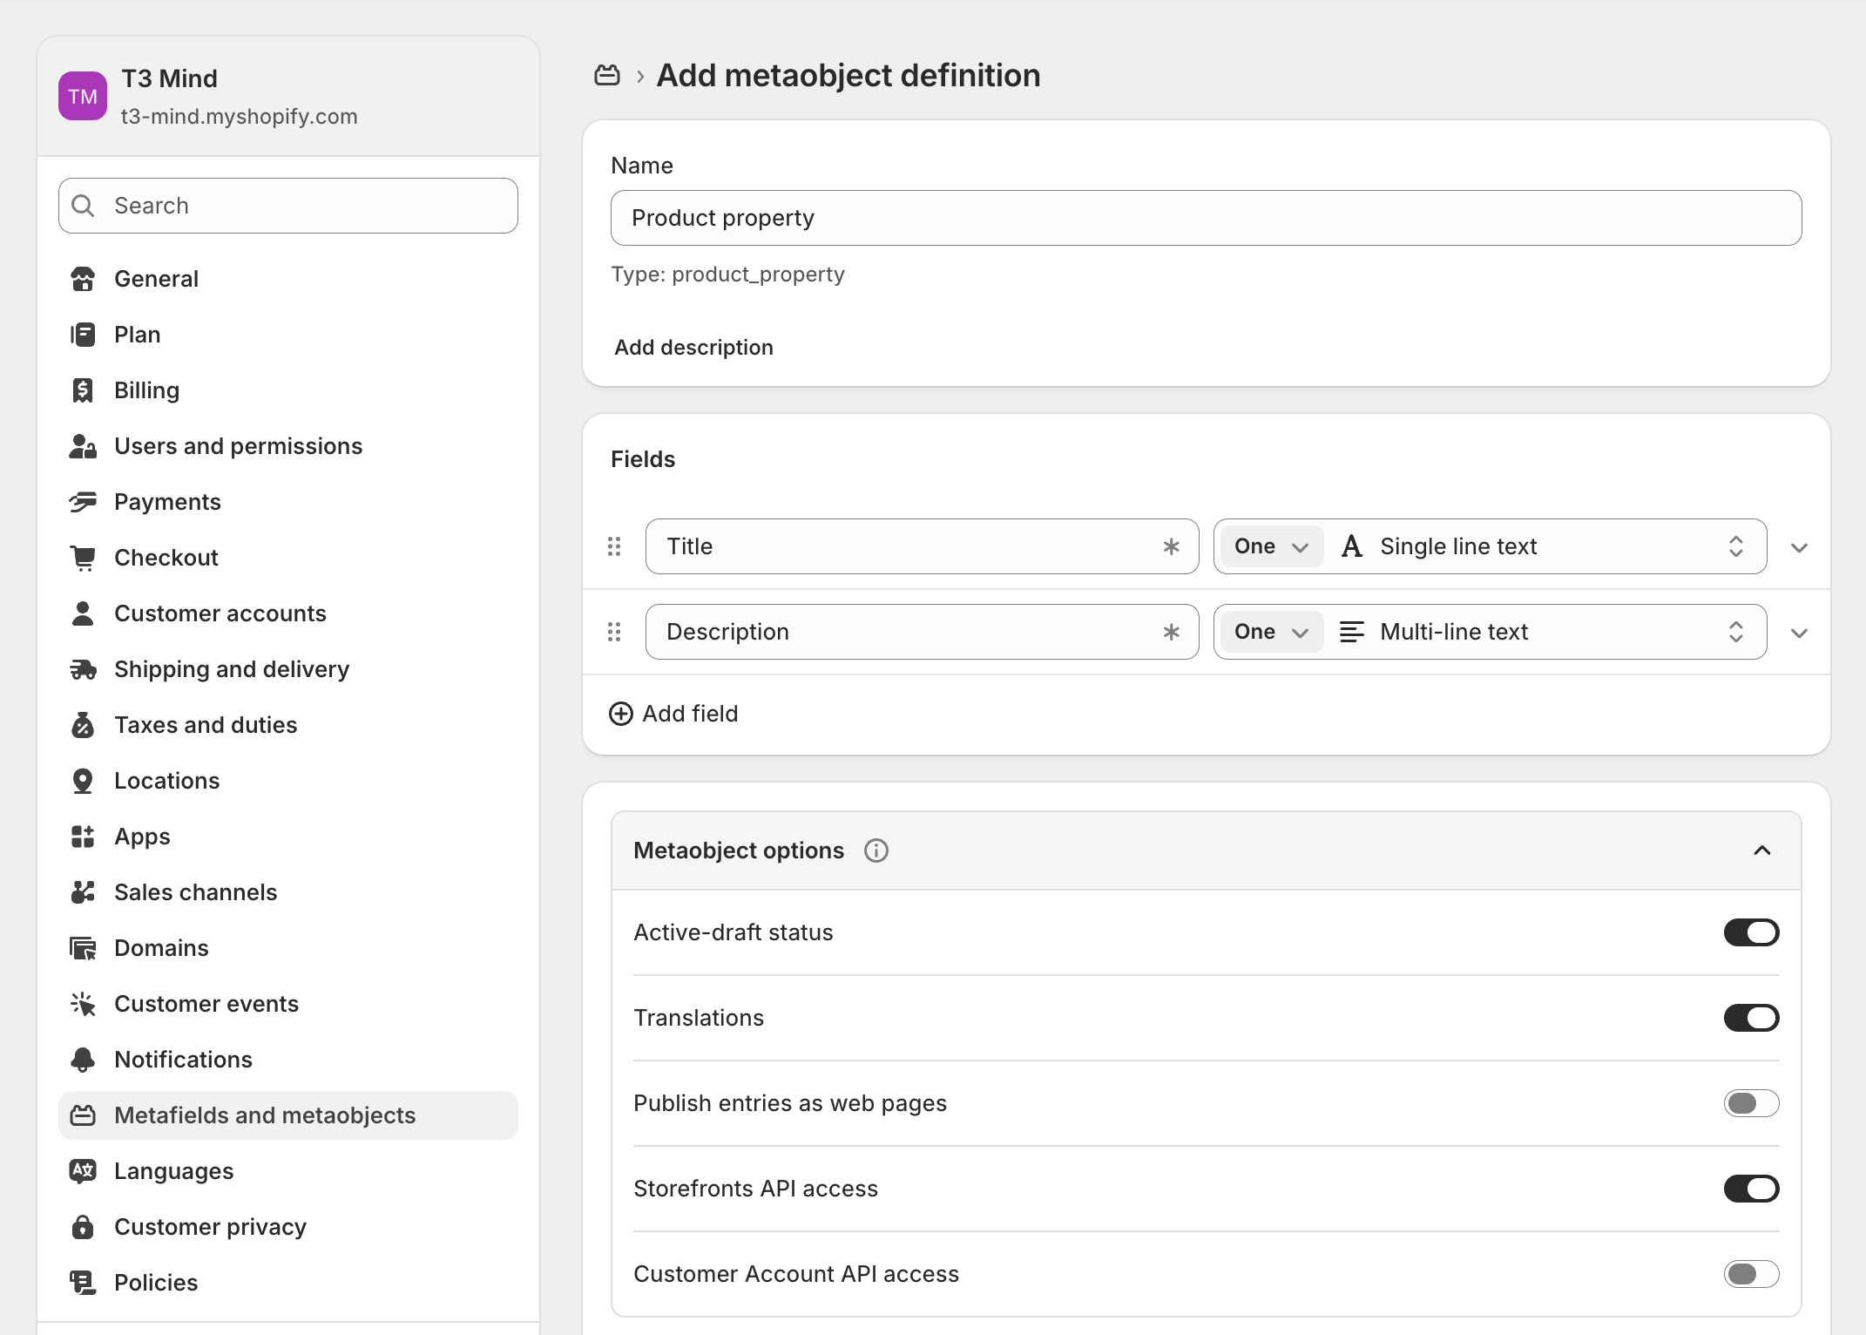This screenshot has width=1866, height=1335.
Task: Click the Description field drag handle
Action: click(614, 632)
